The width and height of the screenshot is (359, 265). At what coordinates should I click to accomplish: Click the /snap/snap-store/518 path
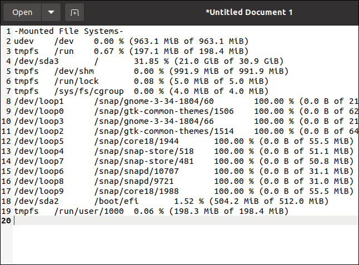(144, 151)
